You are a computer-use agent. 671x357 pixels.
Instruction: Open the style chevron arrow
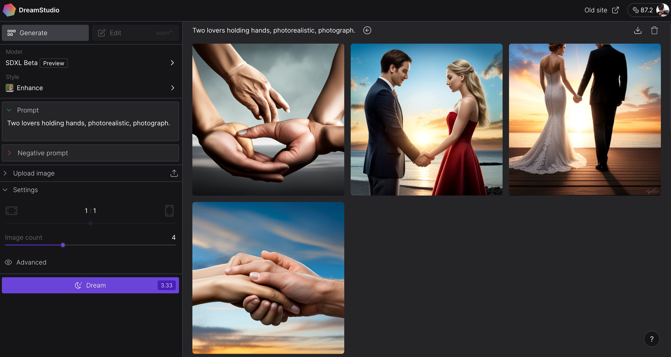172,88
